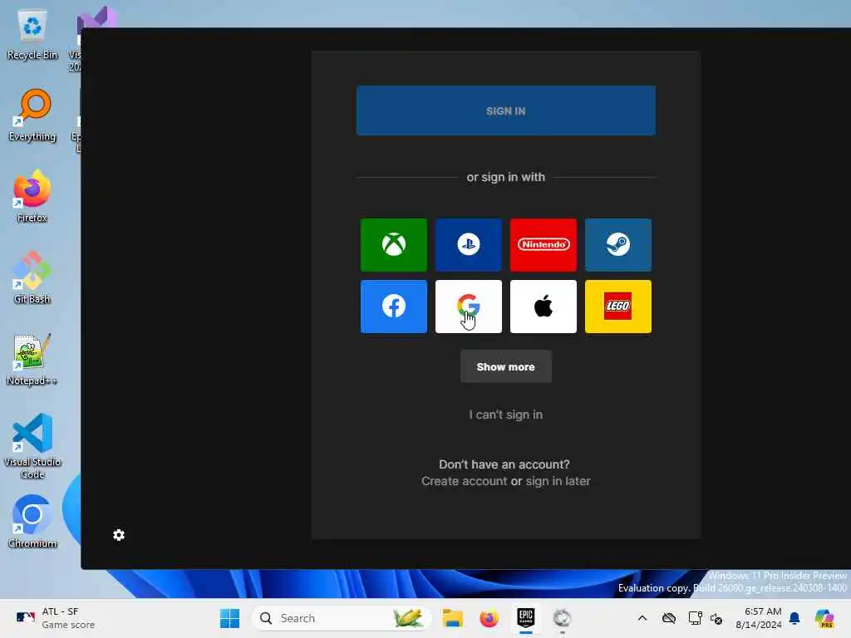Select the Git Bash desktop shortcut
Image resolution: width=851 pixels, height=638 pixels.
click(32, 278)
